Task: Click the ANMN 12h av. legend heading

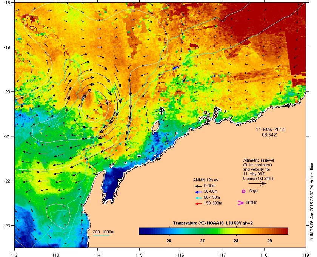Action: [206, 180]
